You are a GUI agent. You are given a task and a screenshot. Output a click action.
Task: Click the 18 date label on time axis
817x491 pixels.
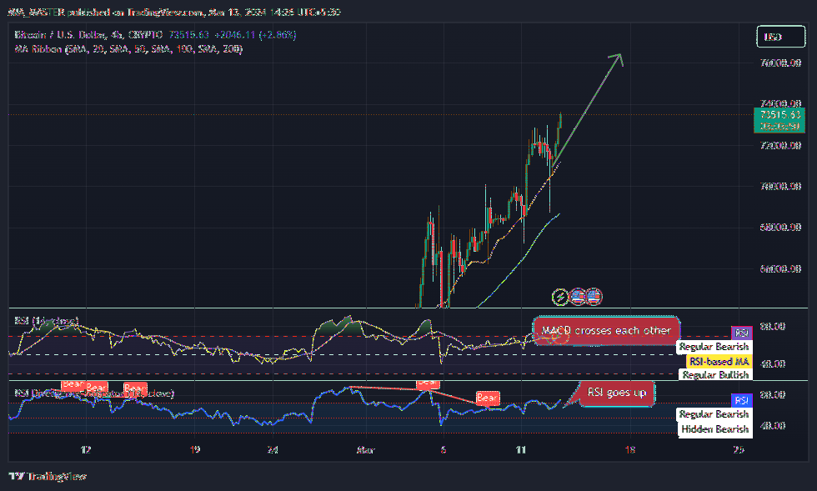click(630, 450)
